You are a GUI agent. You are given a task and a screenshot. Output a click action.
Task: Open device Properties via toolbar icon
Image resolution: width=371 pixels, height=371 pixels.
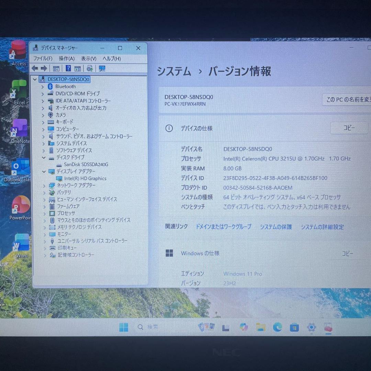(x=78, y=68)
